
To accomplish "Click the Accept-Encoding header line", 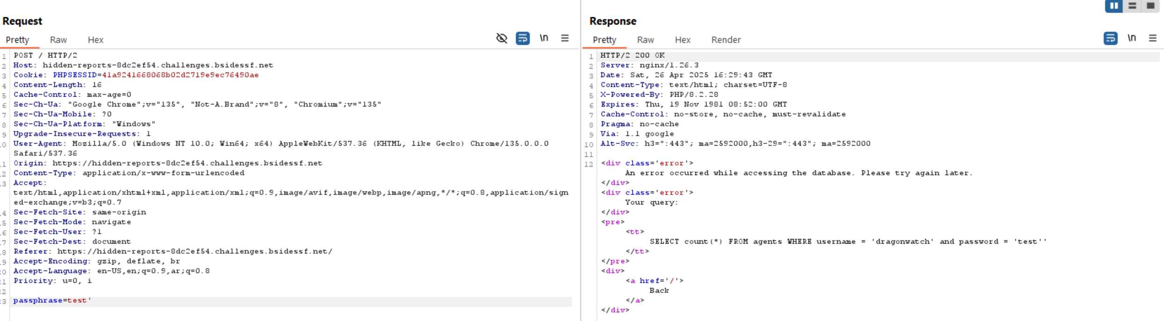I will (97, 261).
